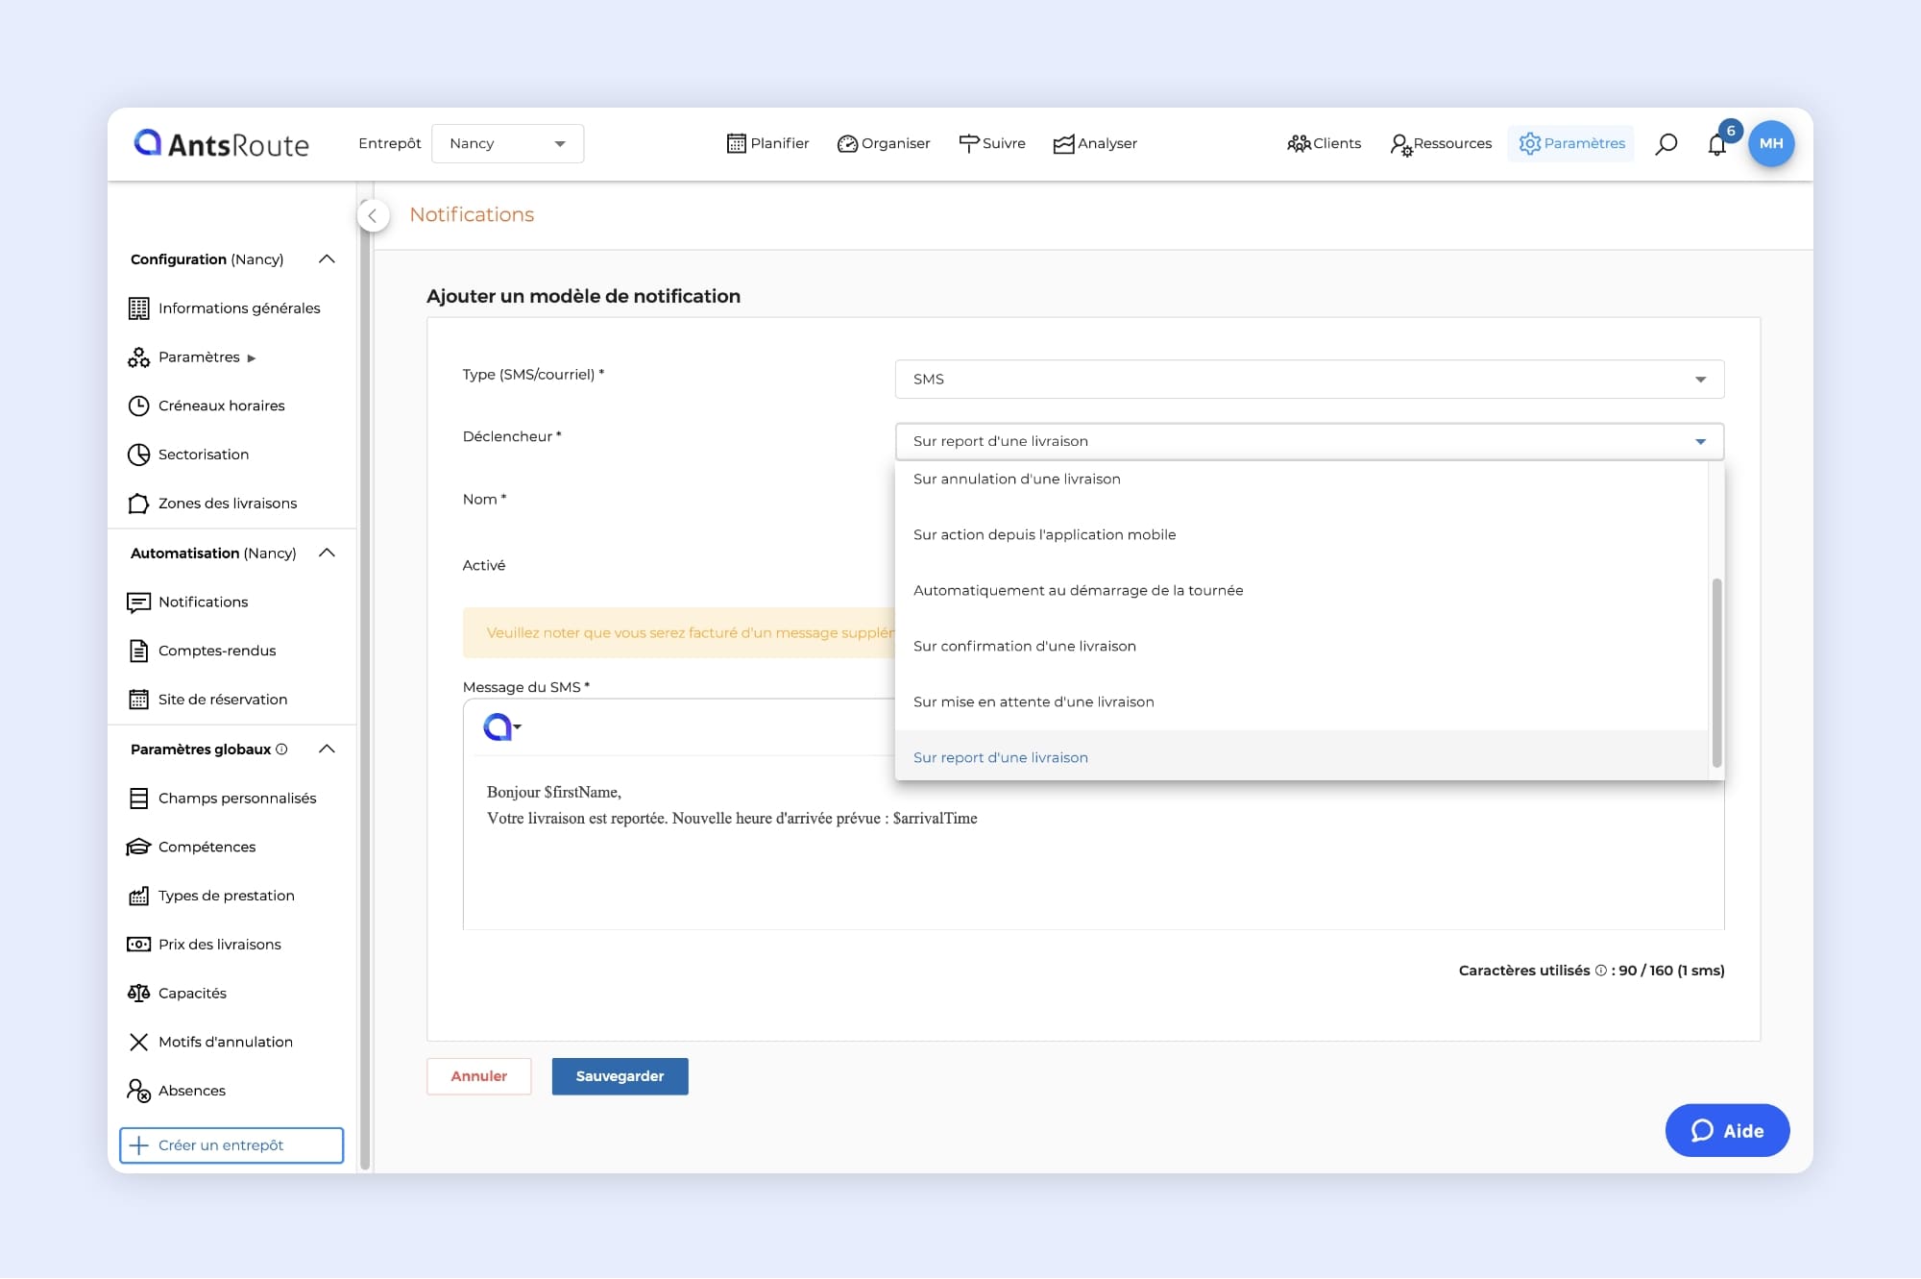Screen dimensions: 1921x1279
Task: Click the trigger list scrollbar
Action: [1716, 672]
